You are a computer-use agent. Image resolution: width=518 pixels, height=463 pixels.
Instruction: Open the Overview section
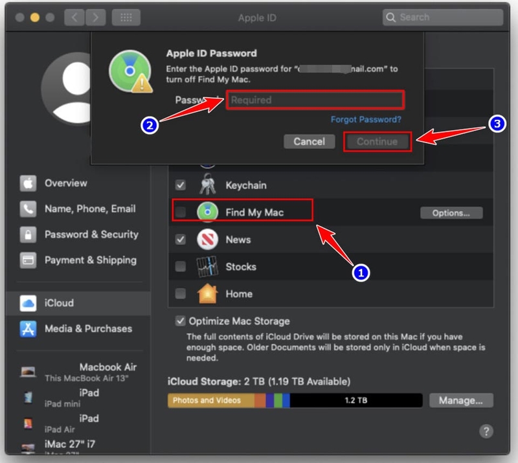pyautogui.click(x=78, y=183)
